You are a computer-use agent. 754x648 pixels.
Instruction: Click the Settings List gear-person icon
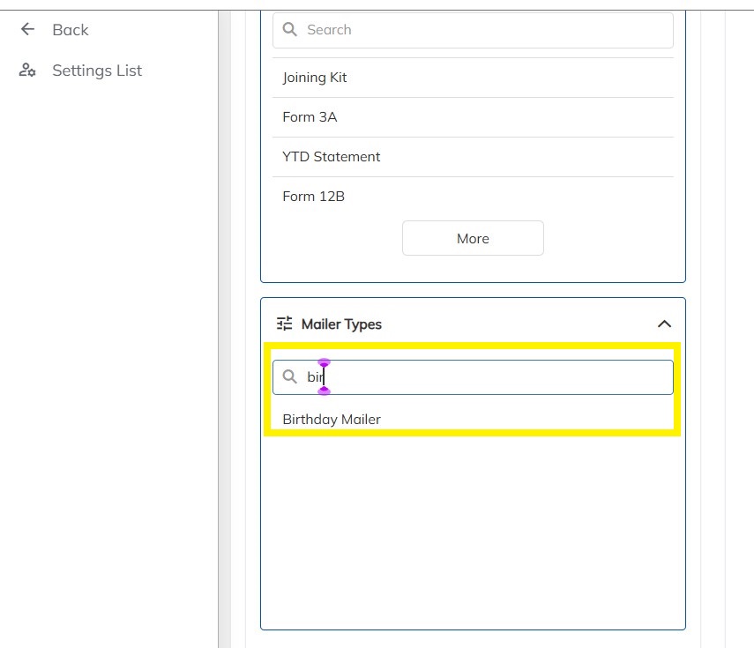point(27,71)
